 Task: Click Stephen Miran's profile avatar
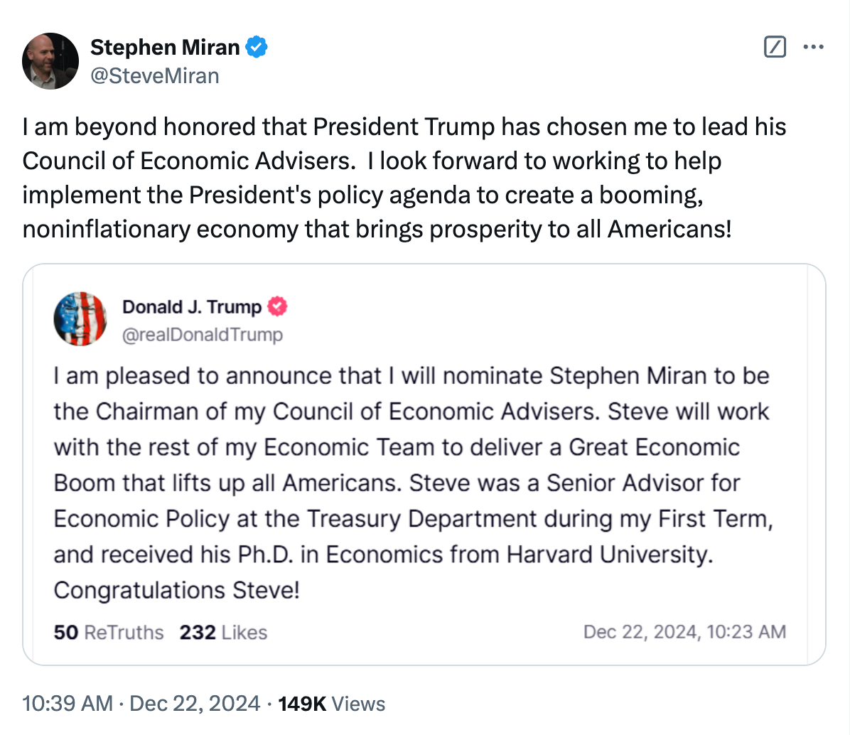coord(50,61)
